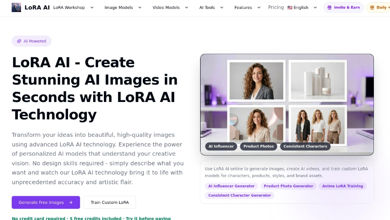Click the Invite & Earn button
The width and height of the screenshot is (390, 220).
tap(343, 8)
